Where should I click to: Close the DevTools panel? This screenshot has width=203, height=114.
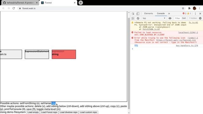click(x=200, y=14)
